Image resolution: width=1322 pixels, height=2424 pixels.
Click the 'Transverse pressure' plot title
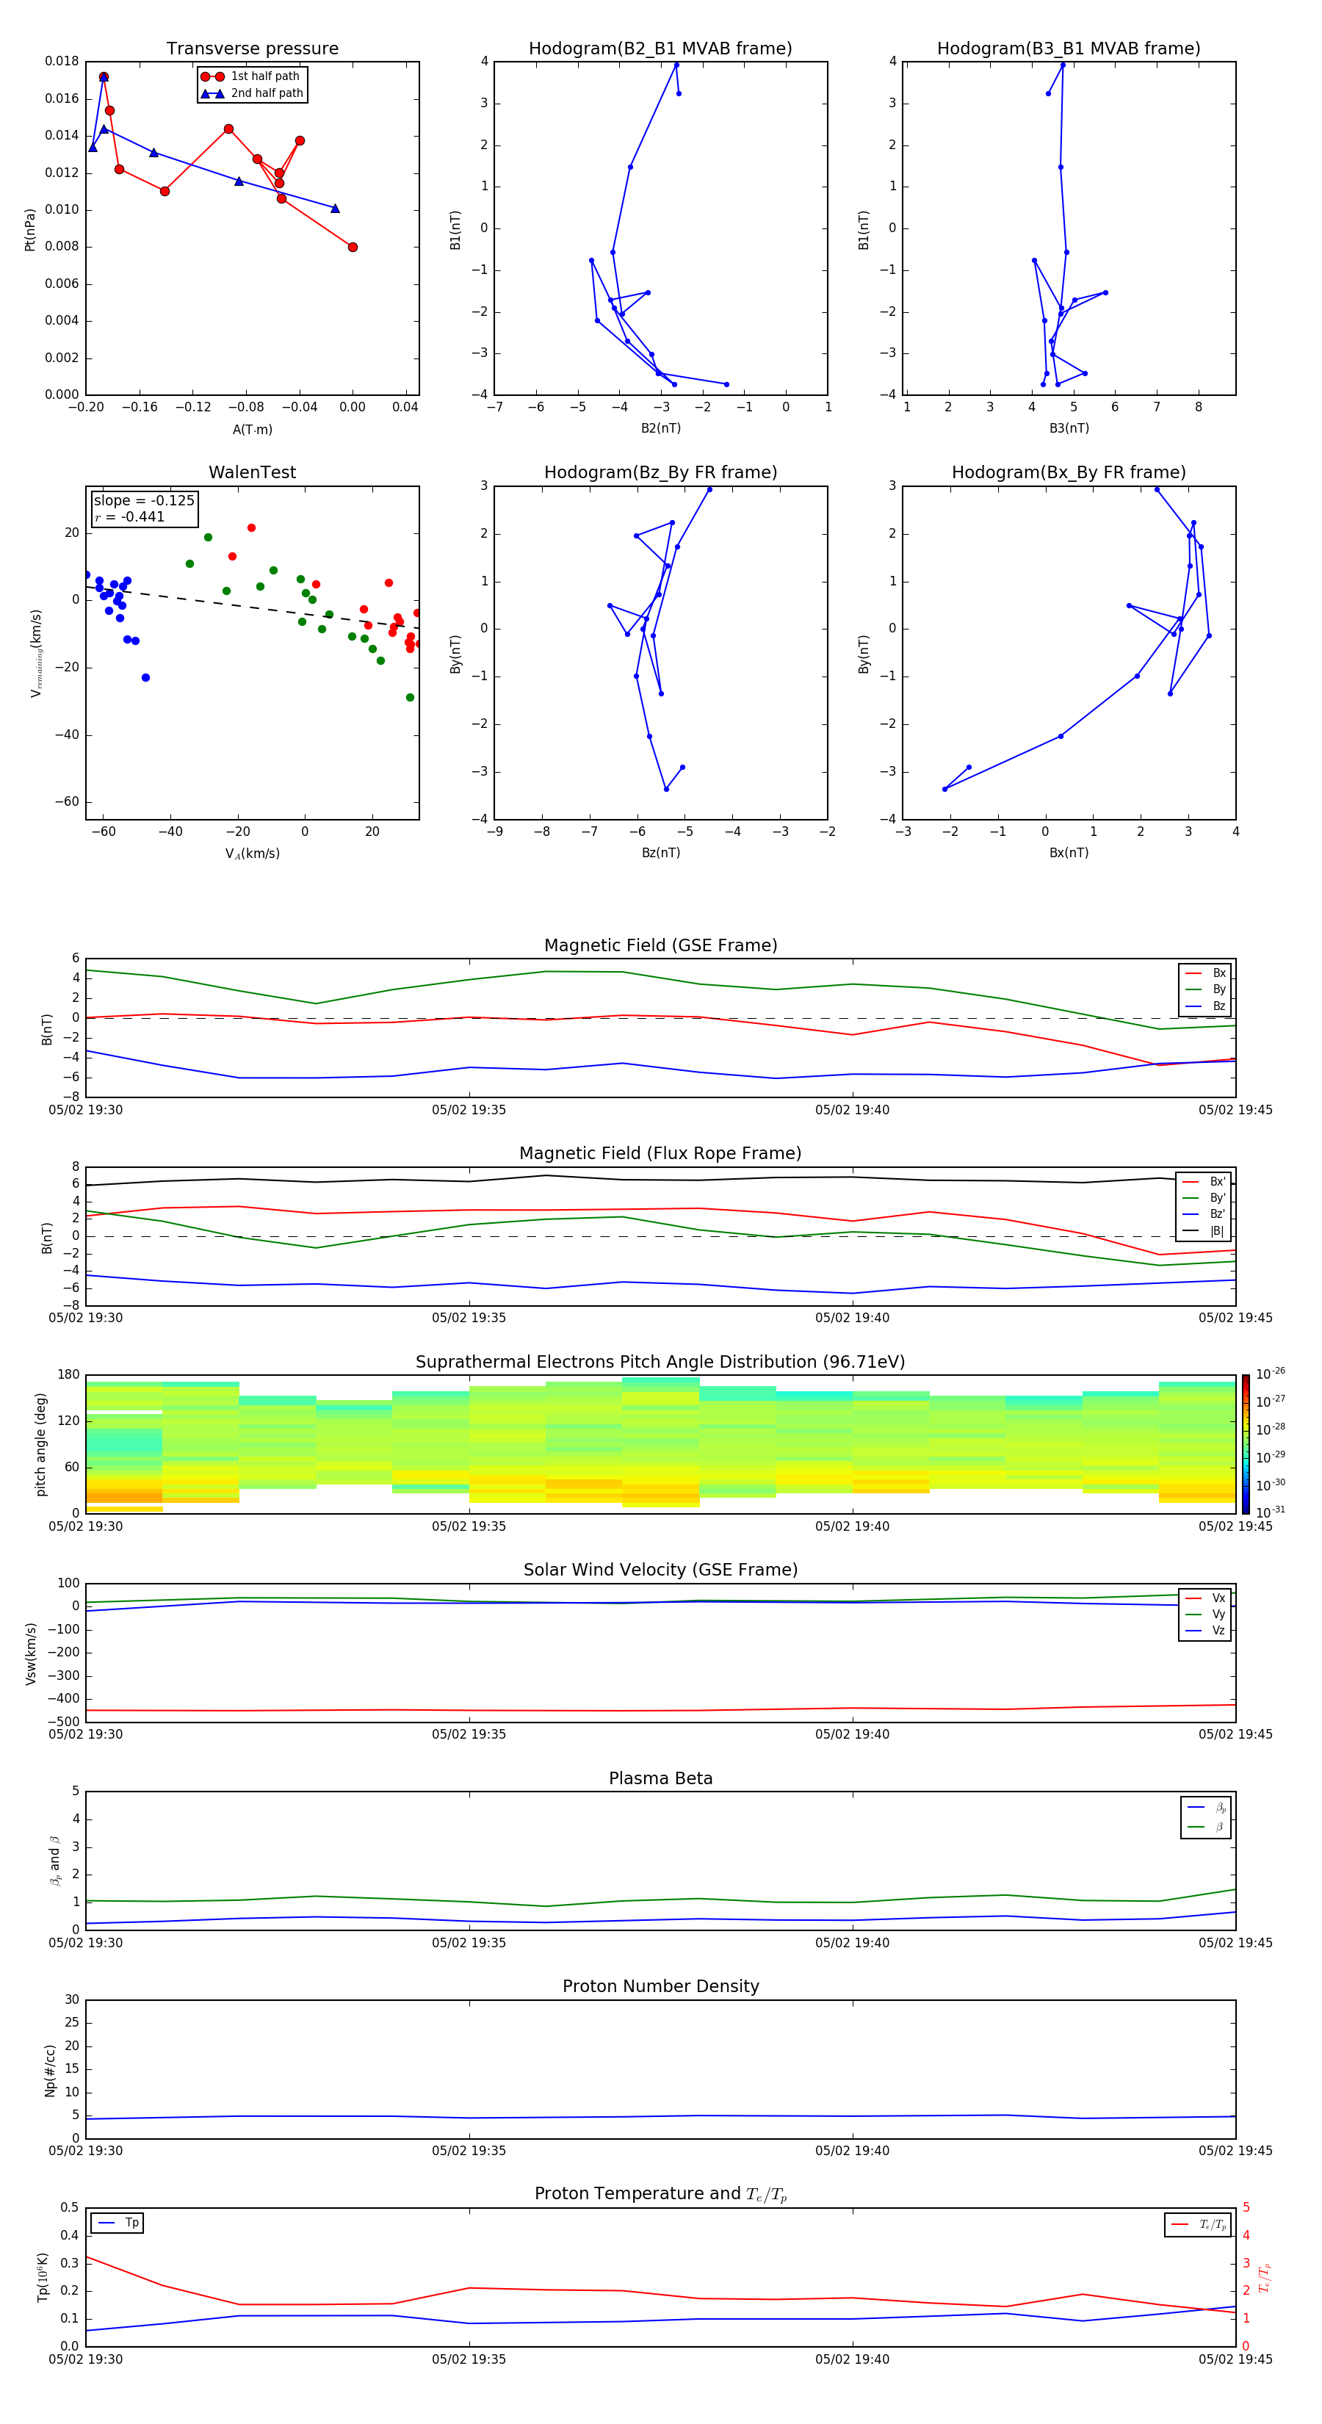(x=252, y=49)
